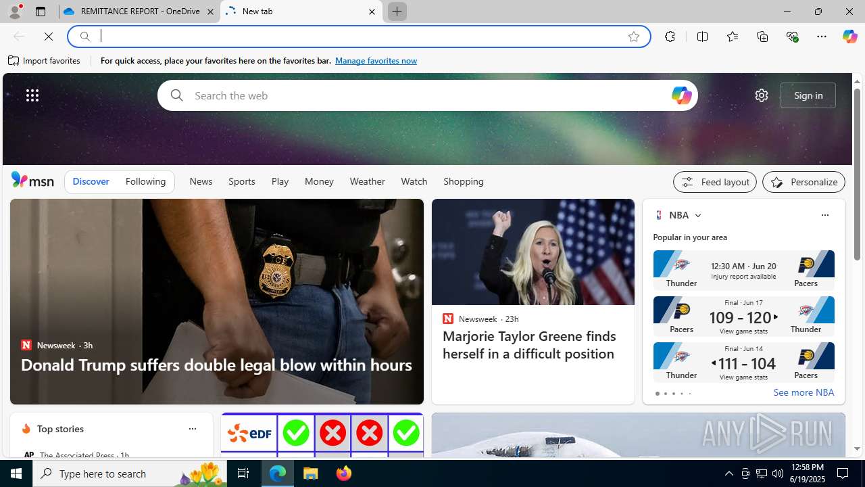Click the Copilot icon in web search box

[x=681, y=95]
